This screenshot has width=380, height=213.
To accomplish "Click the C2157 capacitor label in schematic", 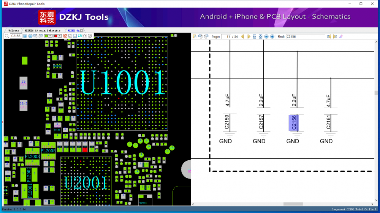I will 261,122.
